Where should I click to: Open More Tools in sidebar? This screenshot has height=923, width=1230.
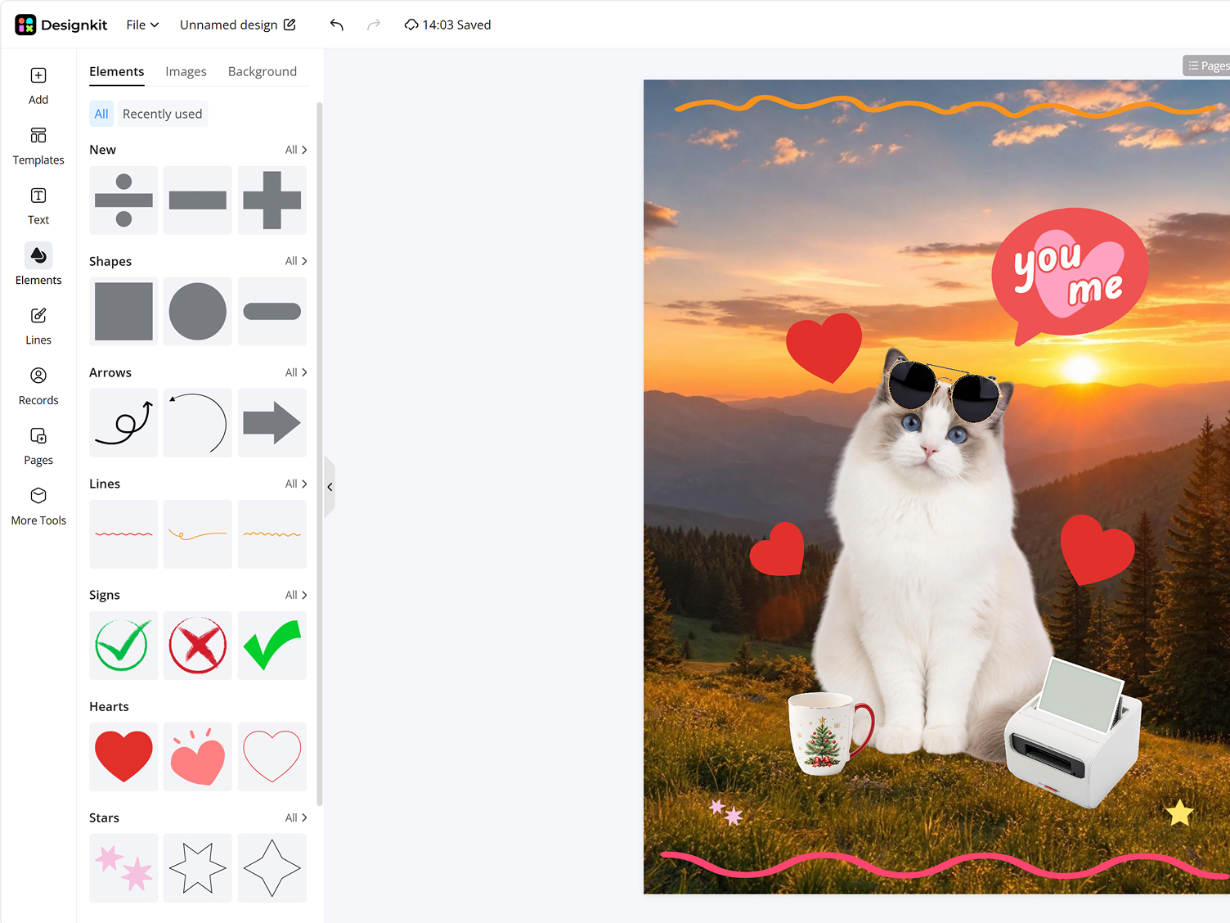click(x=38, y=507)
